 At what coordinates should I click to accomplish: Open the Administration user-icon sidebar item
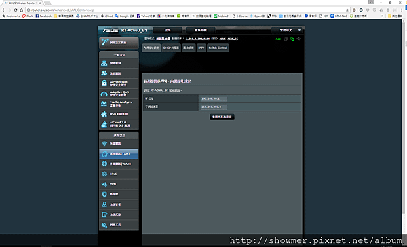[119, 204]
